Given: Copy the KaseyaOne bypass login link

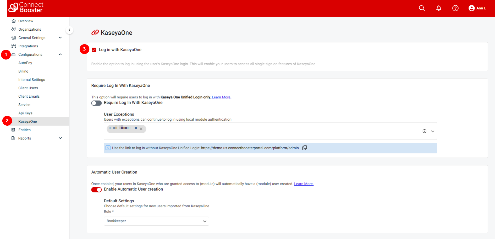Looking at the screenshot, I should (305, 148).
